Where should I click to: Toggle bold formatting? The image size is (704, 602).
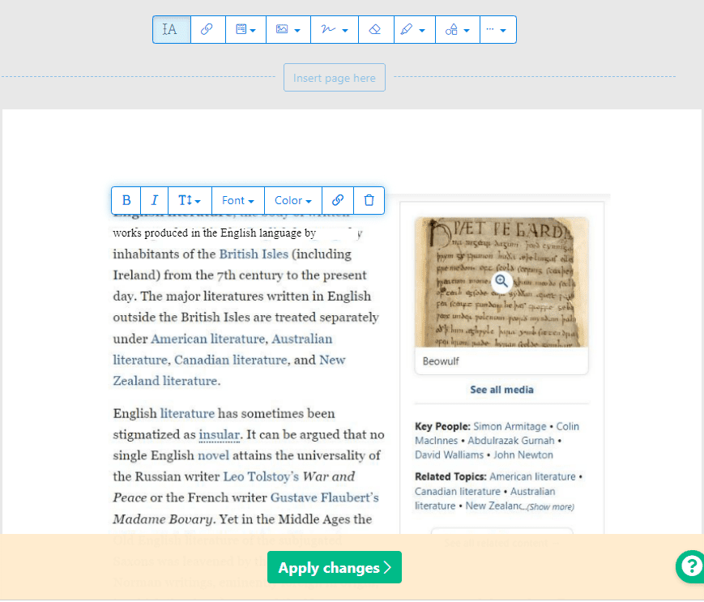pos(126,200)
